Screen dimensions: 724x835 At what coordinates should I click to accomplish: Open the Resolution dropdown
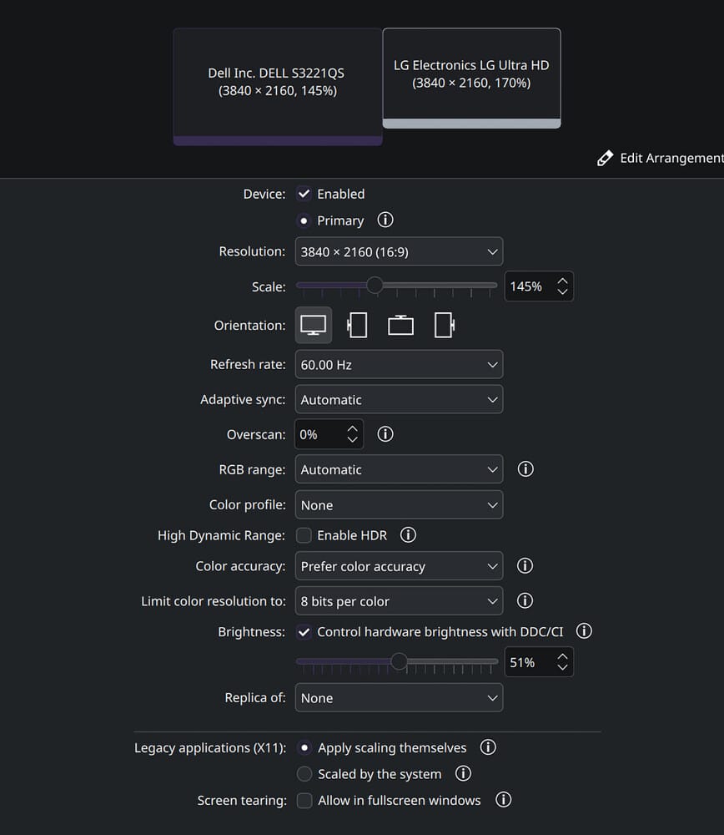pyautogui.click(x=399, y=250)
